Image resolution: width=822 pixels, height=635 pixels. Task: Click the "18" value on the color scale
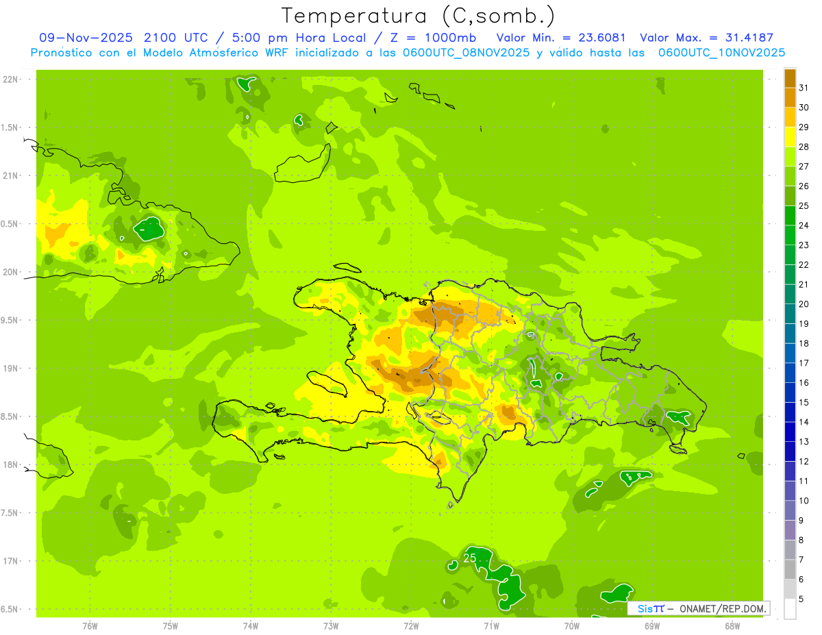804,343
